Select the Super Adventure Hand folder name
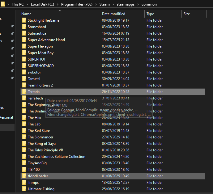This screenshot has width=213, height=194. click(46, 40)
